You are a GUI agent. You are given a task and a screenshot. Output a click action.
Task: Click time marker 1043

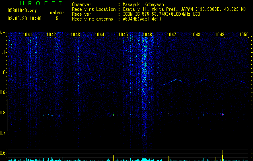click(75, 35)
